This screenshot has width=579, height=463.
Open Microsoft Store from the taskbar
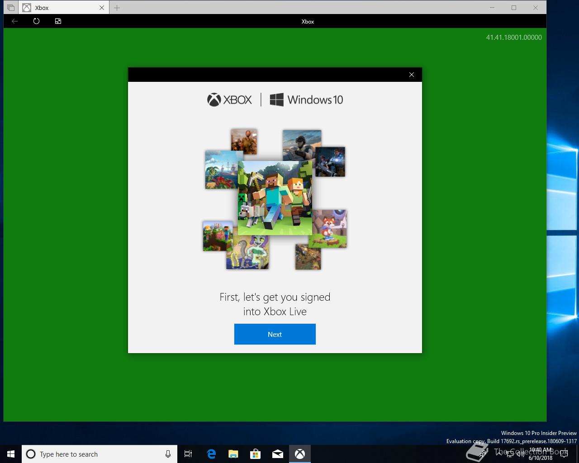click(x=256, y=454)
